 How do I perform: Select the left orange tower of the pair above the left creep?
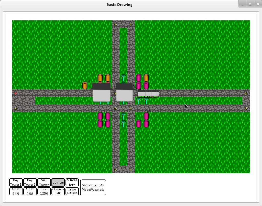(x=100, y=78)
